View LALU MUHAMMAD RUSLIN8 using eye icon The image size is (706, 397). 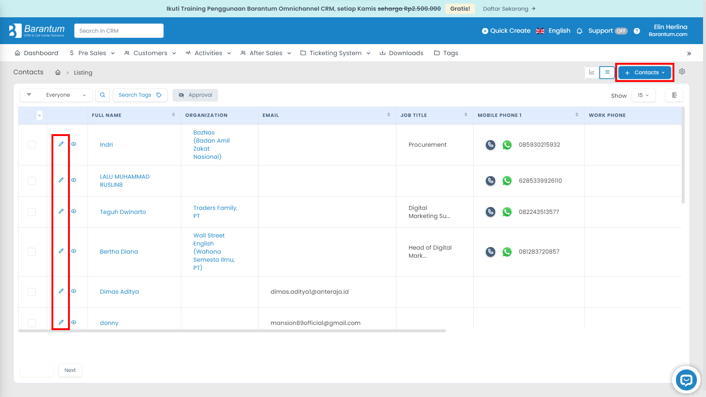(74, 180)
